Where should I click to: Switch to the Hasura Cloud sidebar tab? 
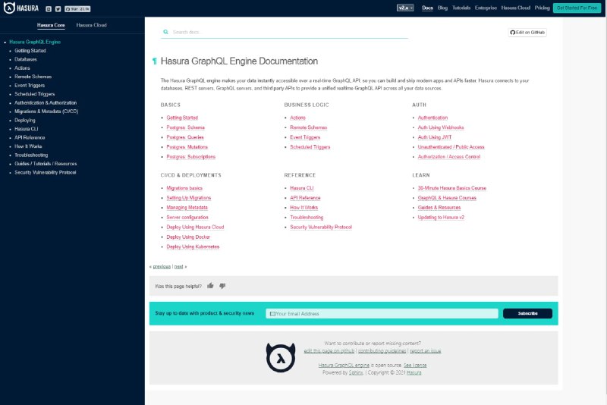pos(91,25)
